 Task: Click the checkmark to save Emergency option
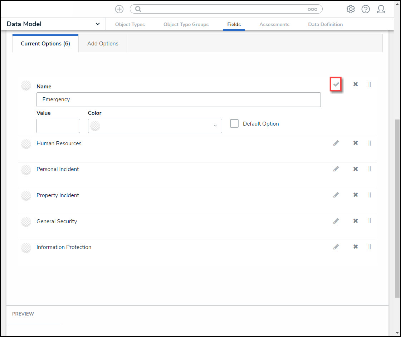point(336,84)
